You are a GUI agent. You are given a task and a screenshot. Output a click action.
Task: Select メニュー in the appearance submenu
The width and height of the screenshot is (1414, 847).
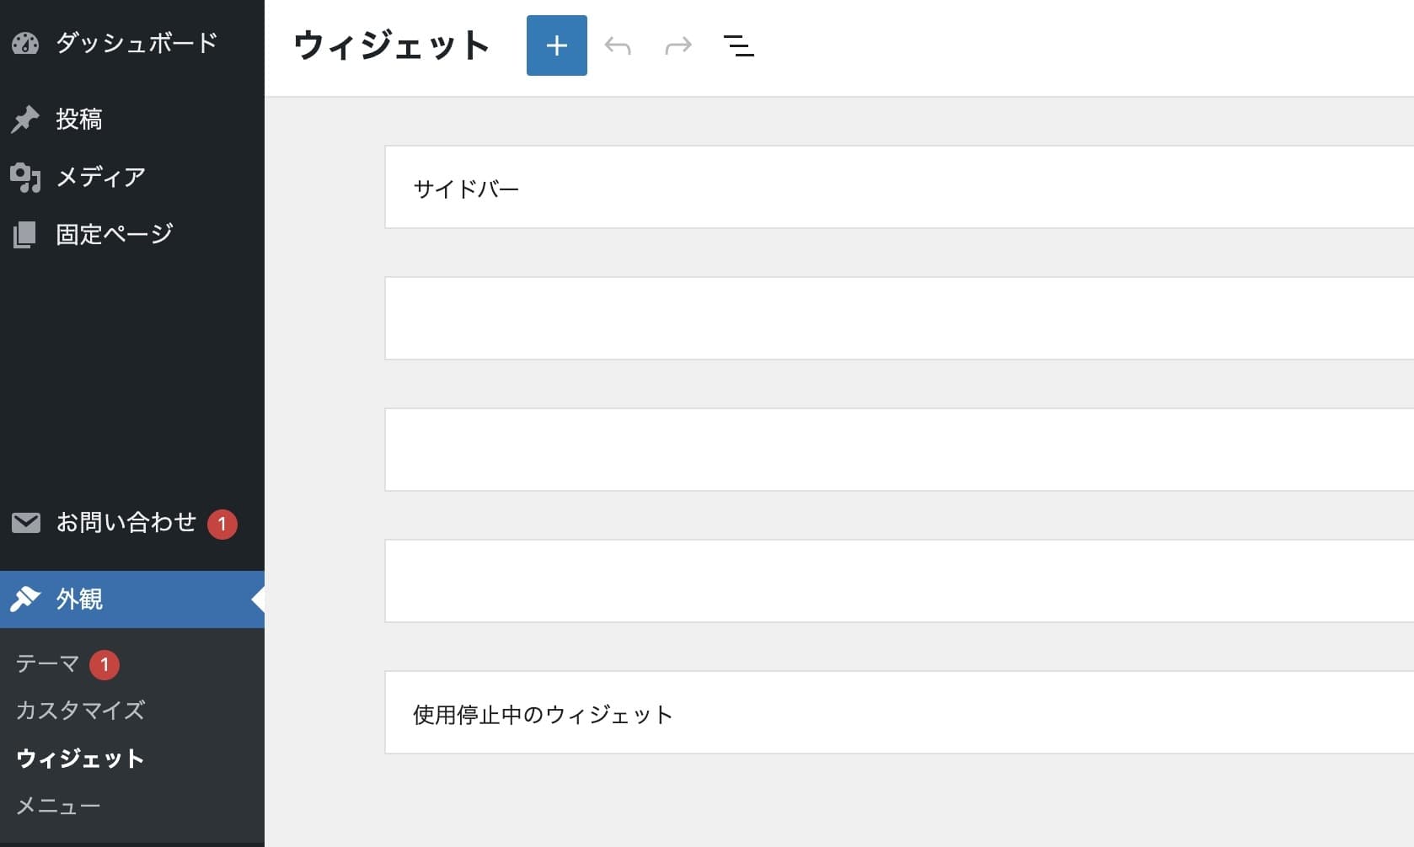click(x=56, y=805)
